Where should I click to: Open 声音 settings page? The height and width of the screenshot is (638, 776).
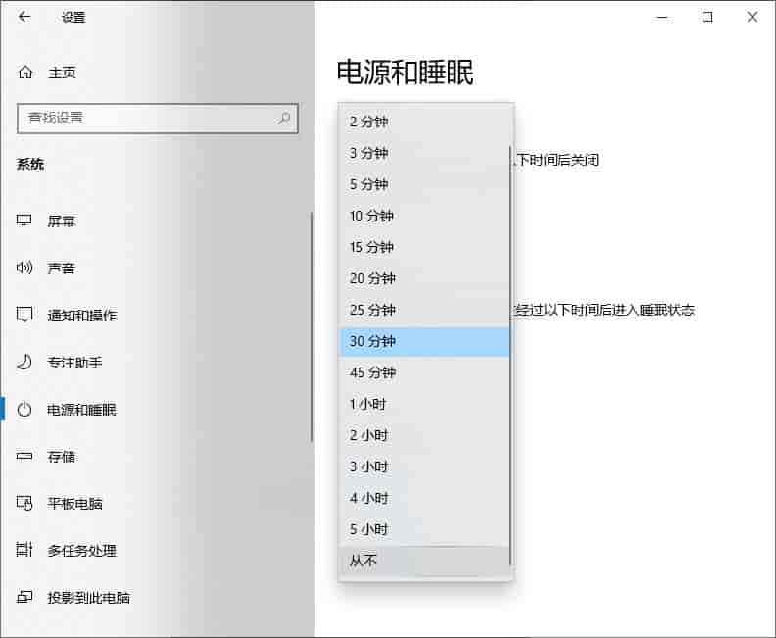[x=62, y=269]
